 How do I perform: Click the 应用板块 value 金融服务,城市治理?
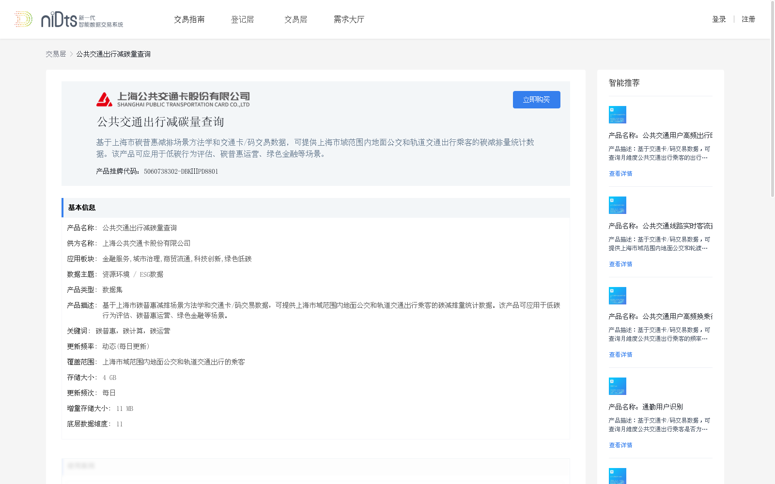coord(177,259)
